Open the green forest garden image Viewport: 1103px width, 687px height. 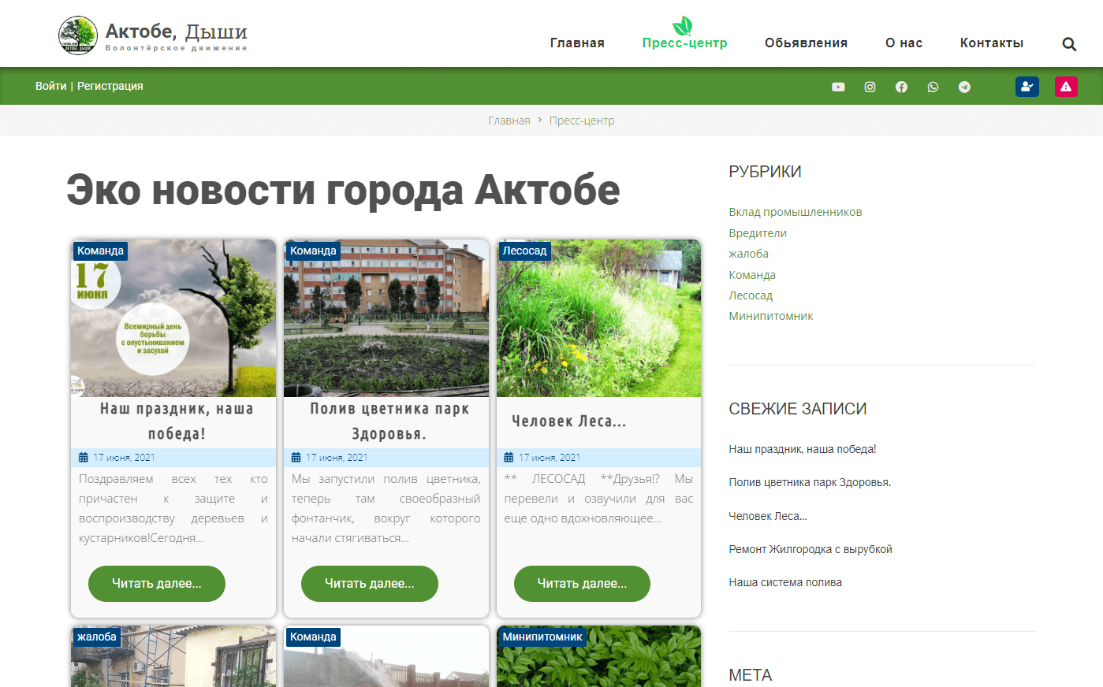tap(598, 318)
